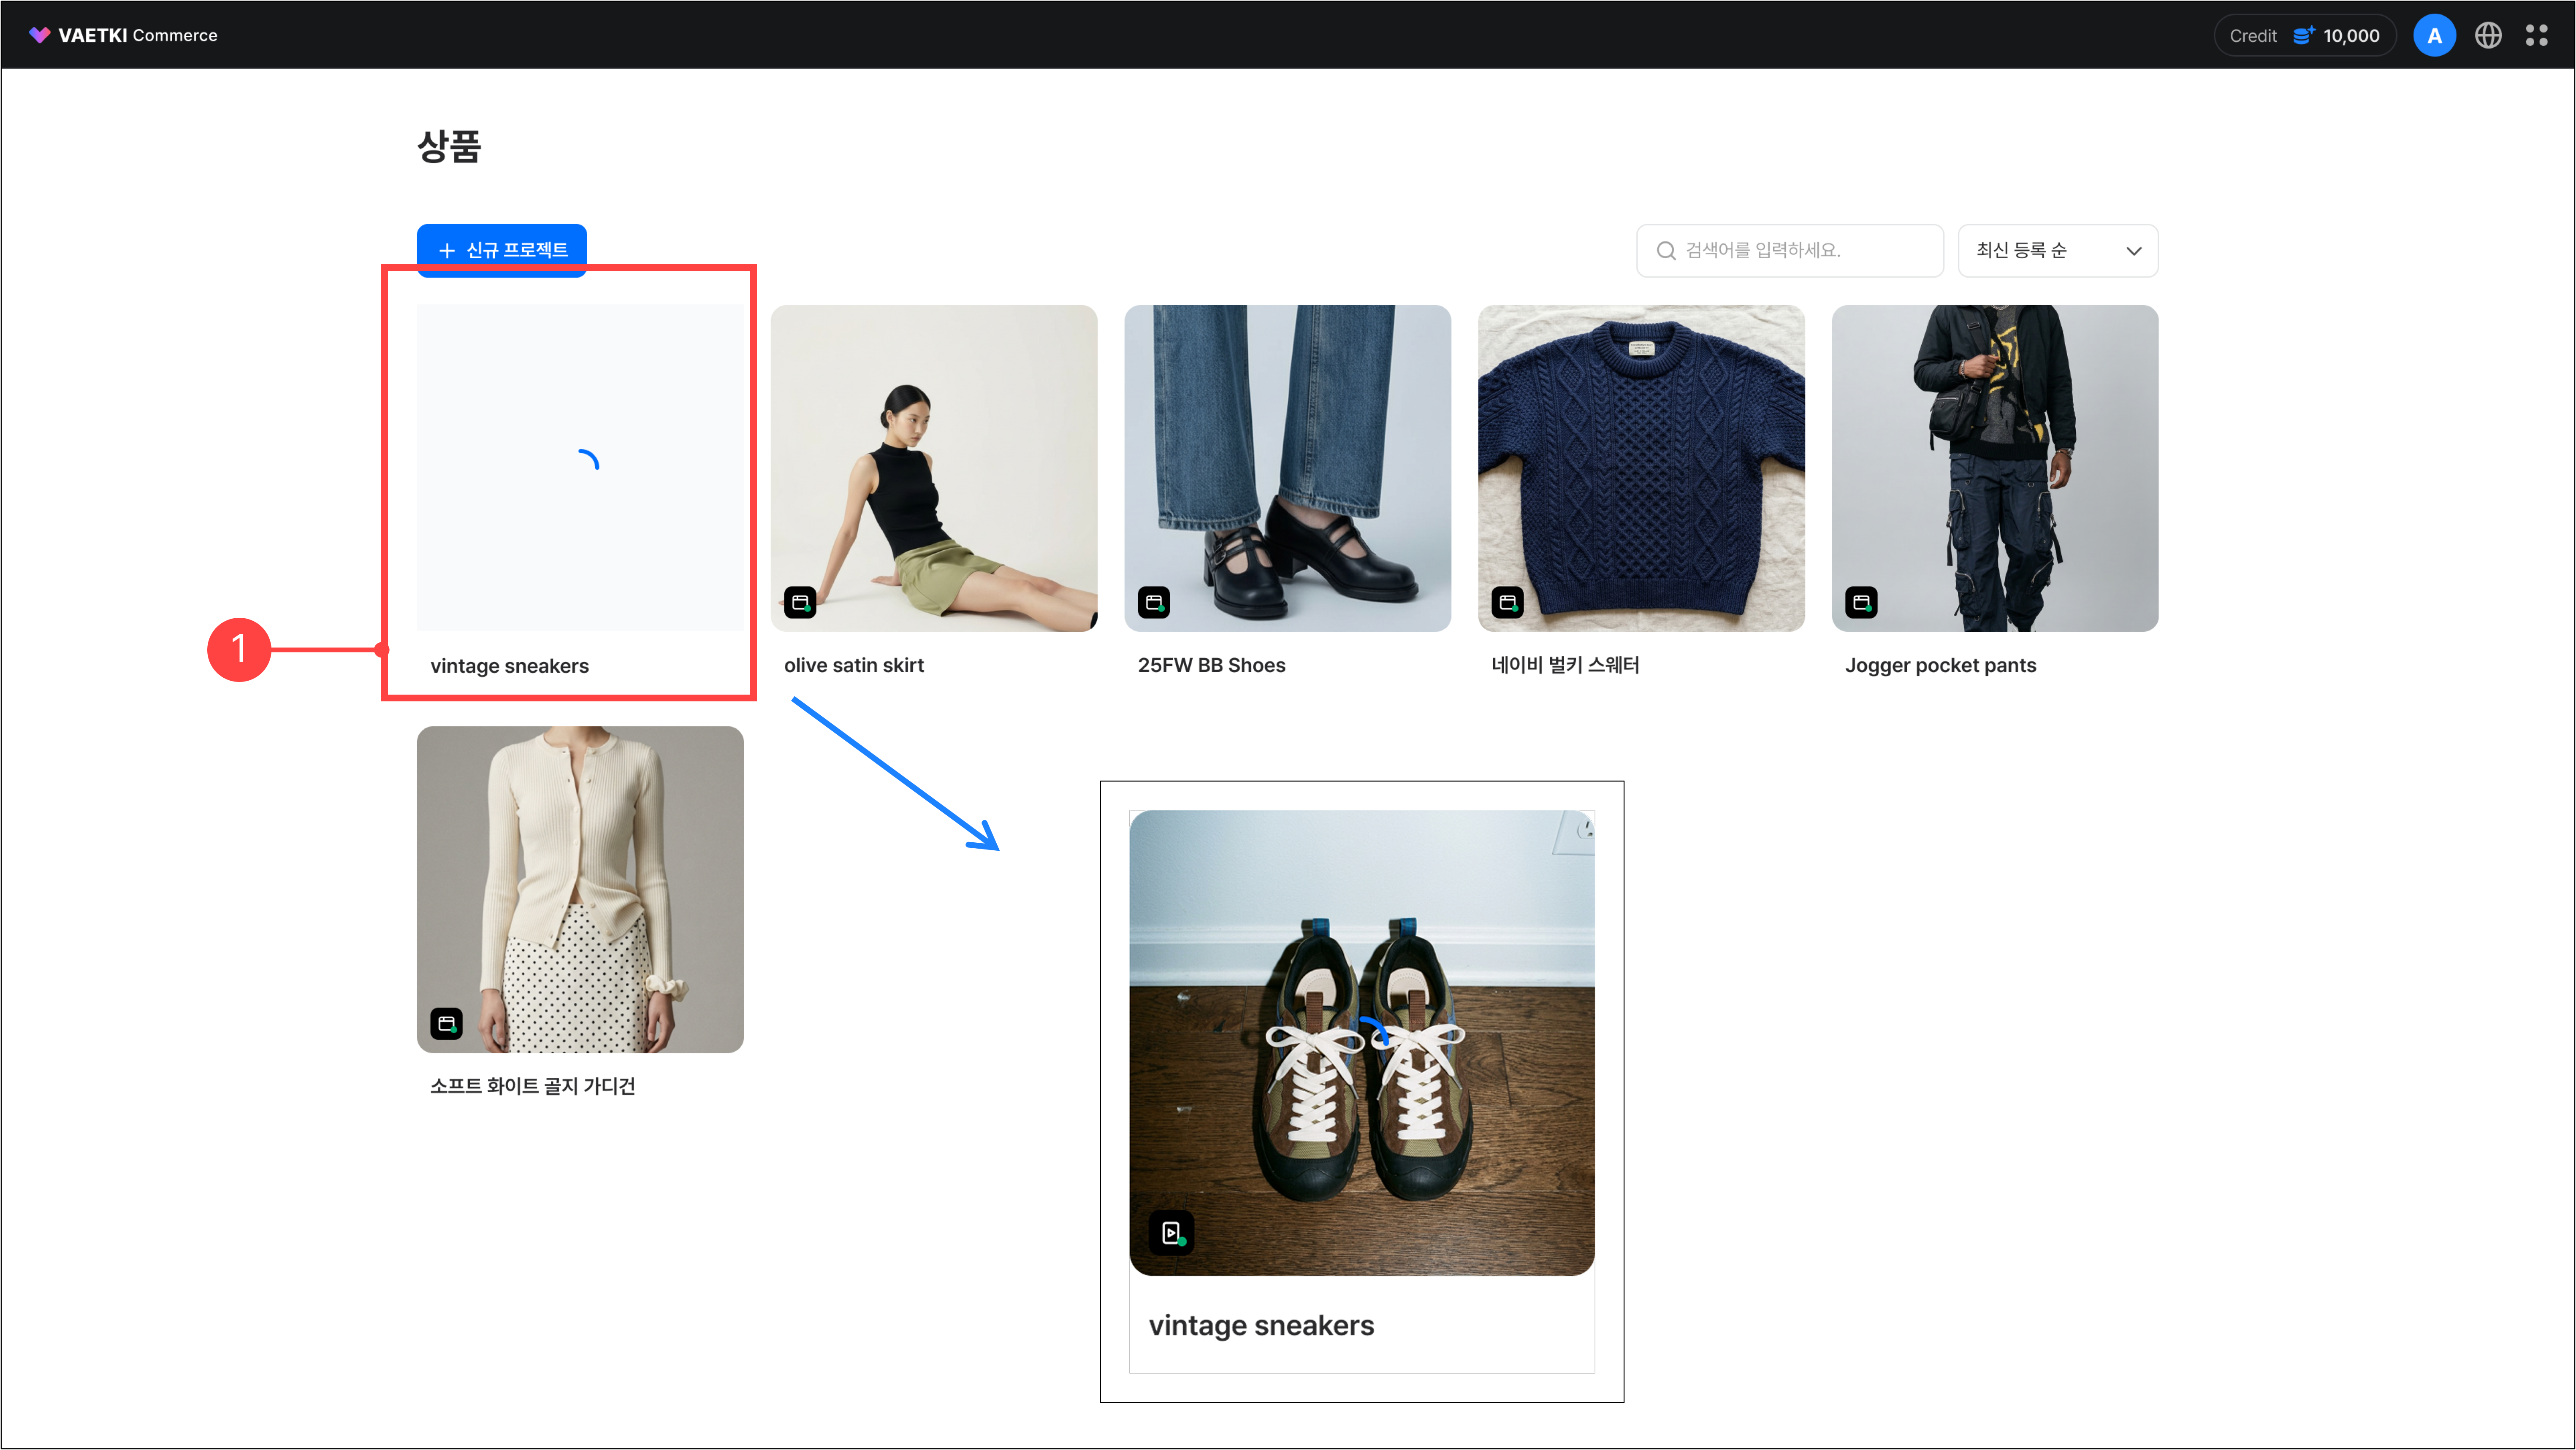Click badge icon on navy cable sweater

coord(1508,603)
